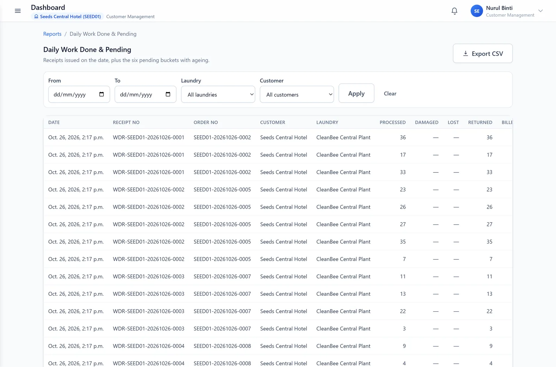Focus the From date input
The width and height of the screenshot is (556, 367).
(79, 95)
